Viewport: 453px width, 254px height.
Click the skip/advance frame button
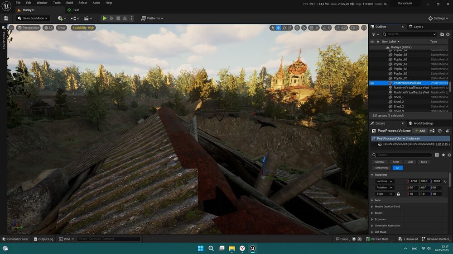111,18
